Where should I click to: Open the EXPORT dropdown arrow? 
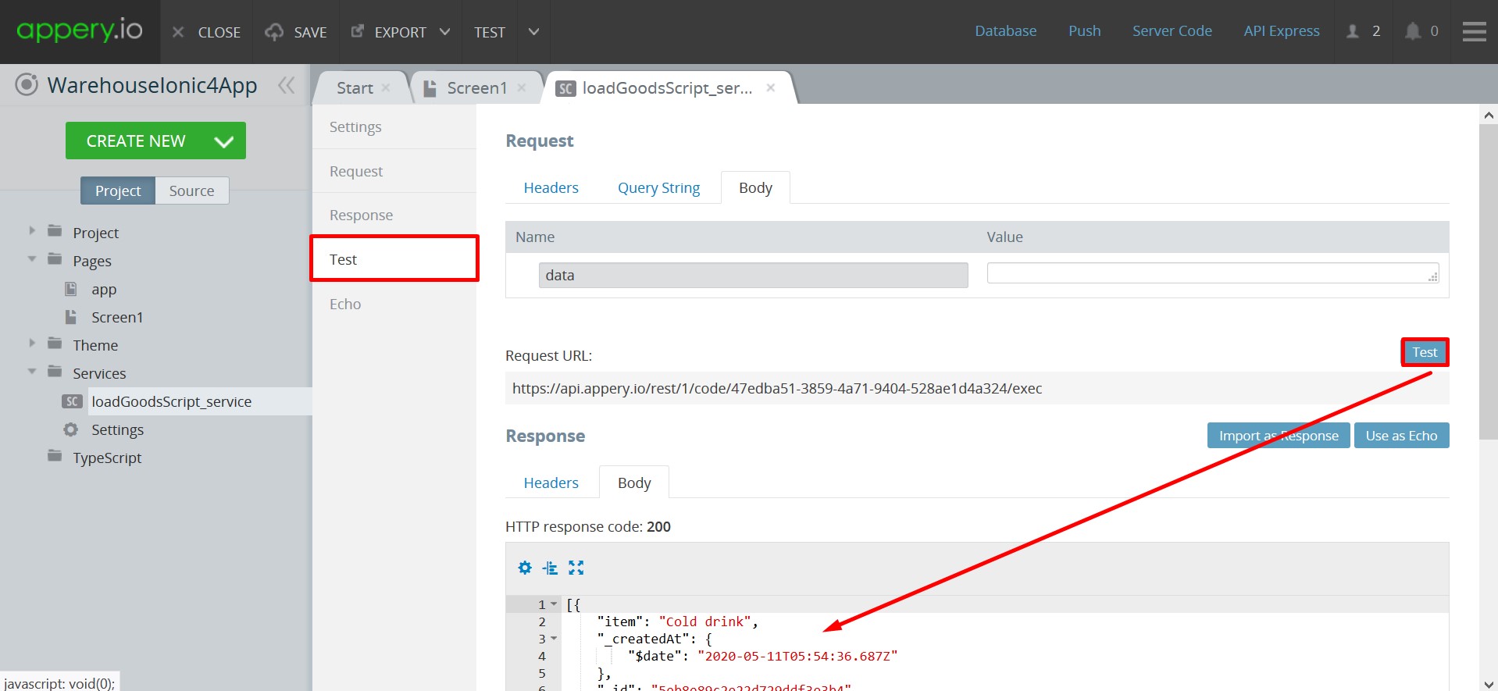444,32
